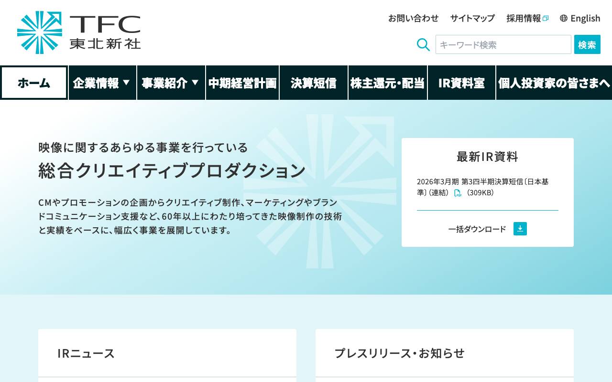
Task: Click the globe icon beside English
Action: [562, 18]
